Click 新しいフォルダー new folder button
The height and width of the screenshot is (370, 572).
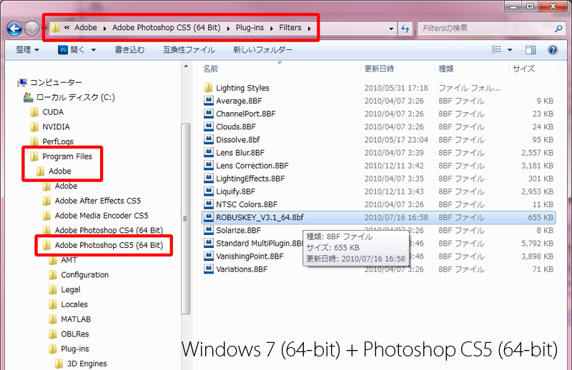click(262, 50)
